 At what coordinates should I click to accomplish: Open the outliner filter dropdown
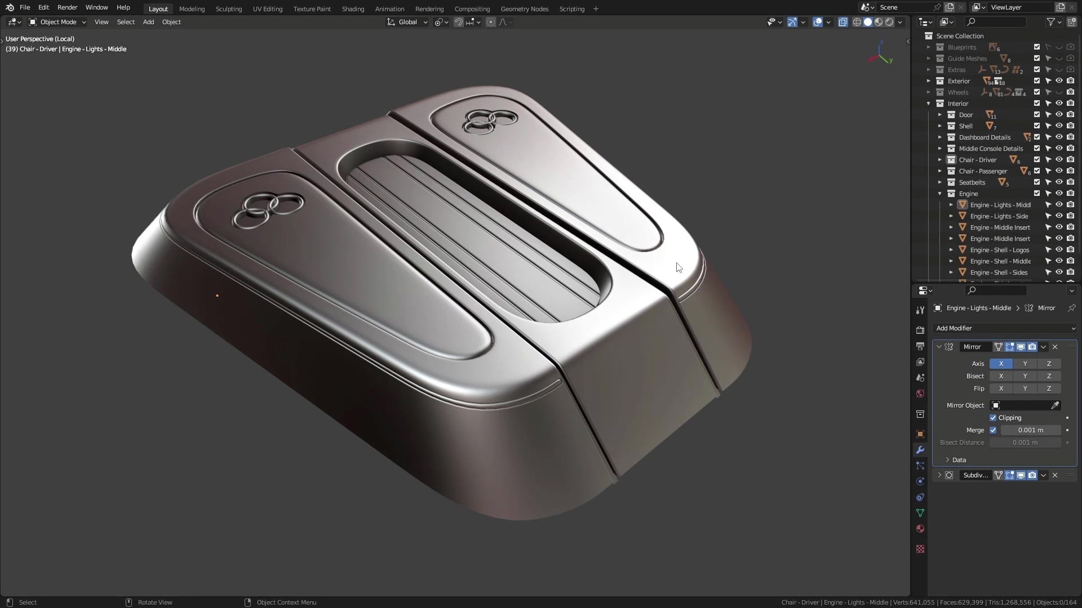[x=1054, y=22]
